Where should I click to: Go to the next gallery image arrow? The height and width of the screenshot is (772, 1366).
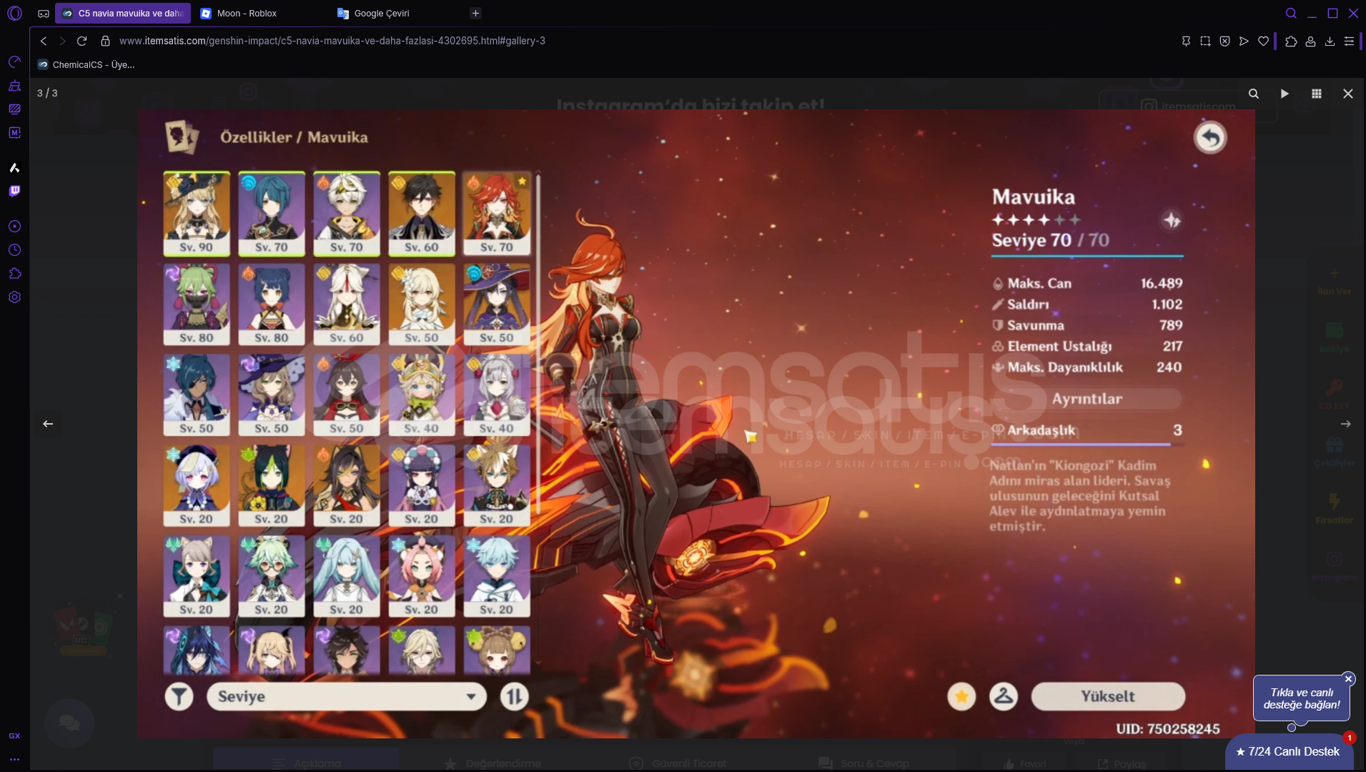(x=1345, y=424)
